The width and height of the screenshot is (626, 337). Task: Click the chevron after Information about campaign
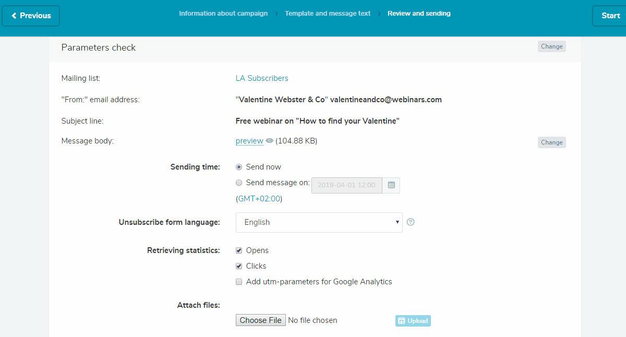coord(275,13)
